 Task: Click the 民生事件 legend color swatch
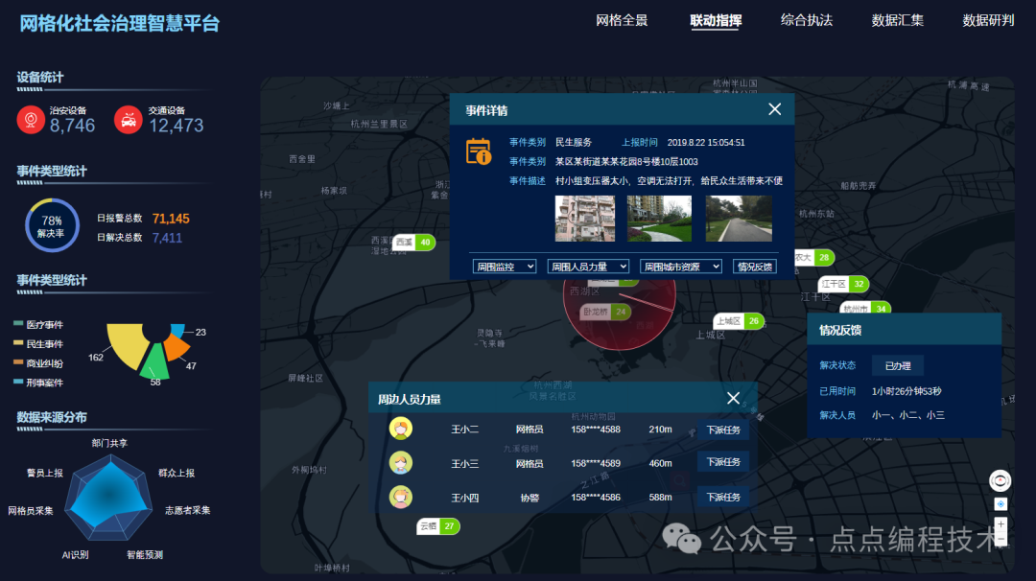18,342
